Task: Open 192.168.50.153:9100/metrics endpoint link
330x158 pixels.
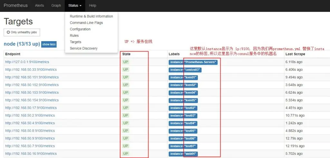Action: tap(32, 92)
